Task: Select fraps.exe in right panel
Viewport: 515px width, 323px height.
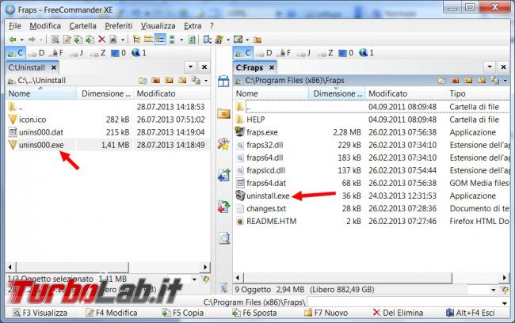Action: [x=262, y=132]
